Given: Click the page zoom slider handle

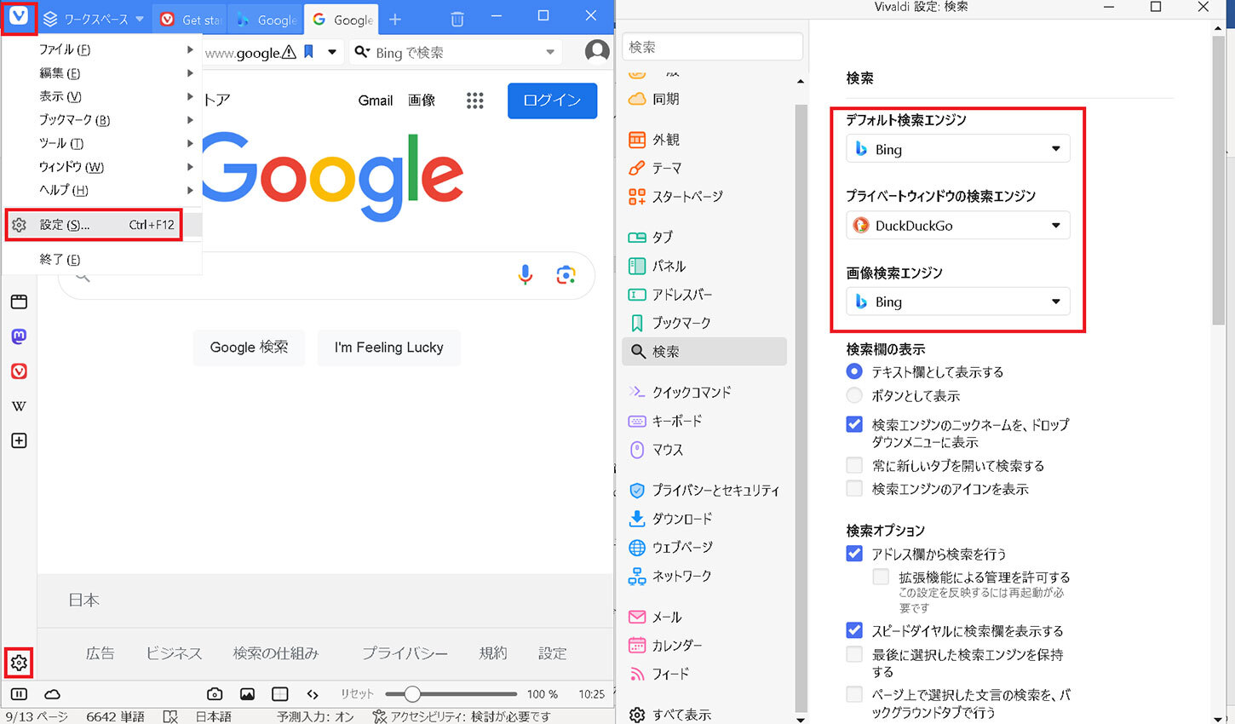Looking at the screenshot, I should 412,694.
